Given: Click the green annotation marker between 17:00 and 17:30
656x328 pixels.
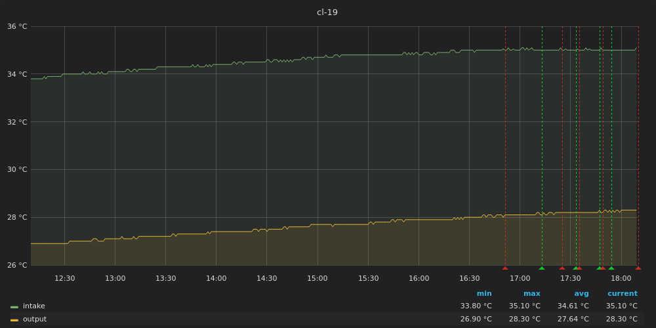Looking at the screenshot, I should click(542, 268).
